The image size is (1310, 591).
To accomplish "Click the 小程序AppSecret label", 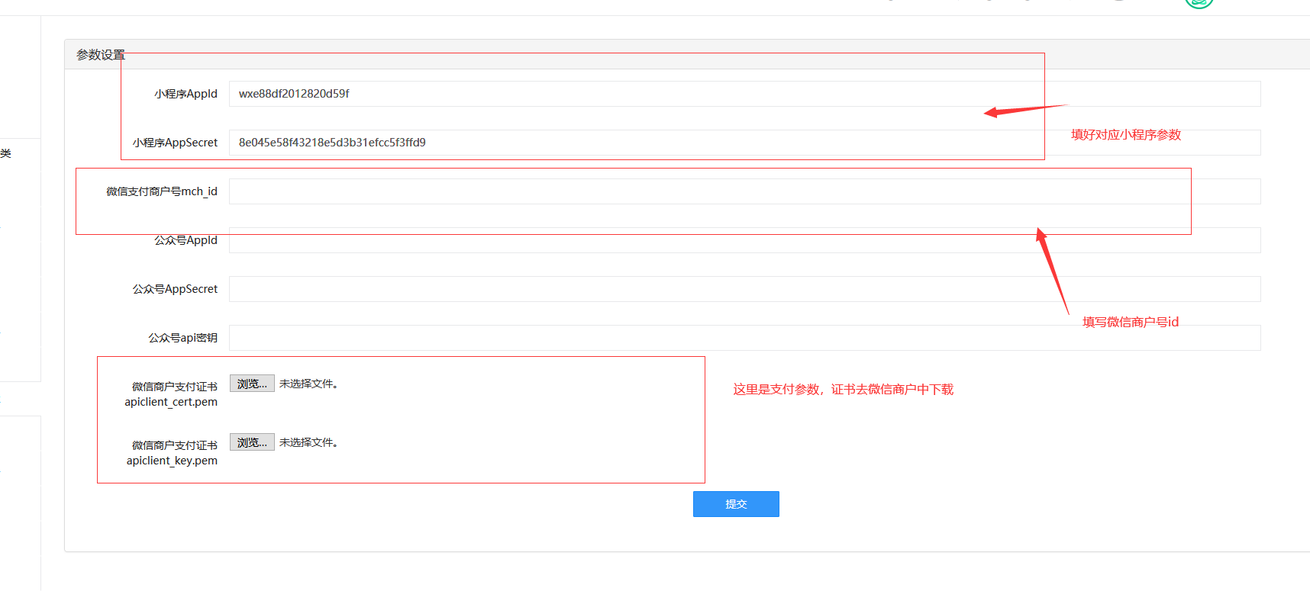I will tap(175, 143).
